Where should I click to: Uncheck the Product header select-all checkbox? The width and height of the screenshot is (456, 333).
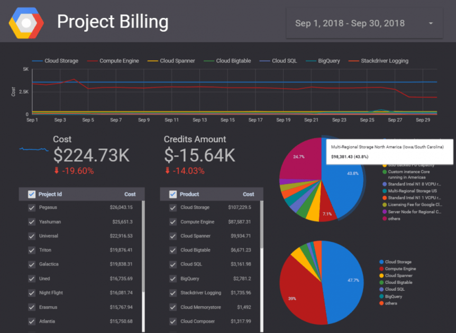[172, 193]
